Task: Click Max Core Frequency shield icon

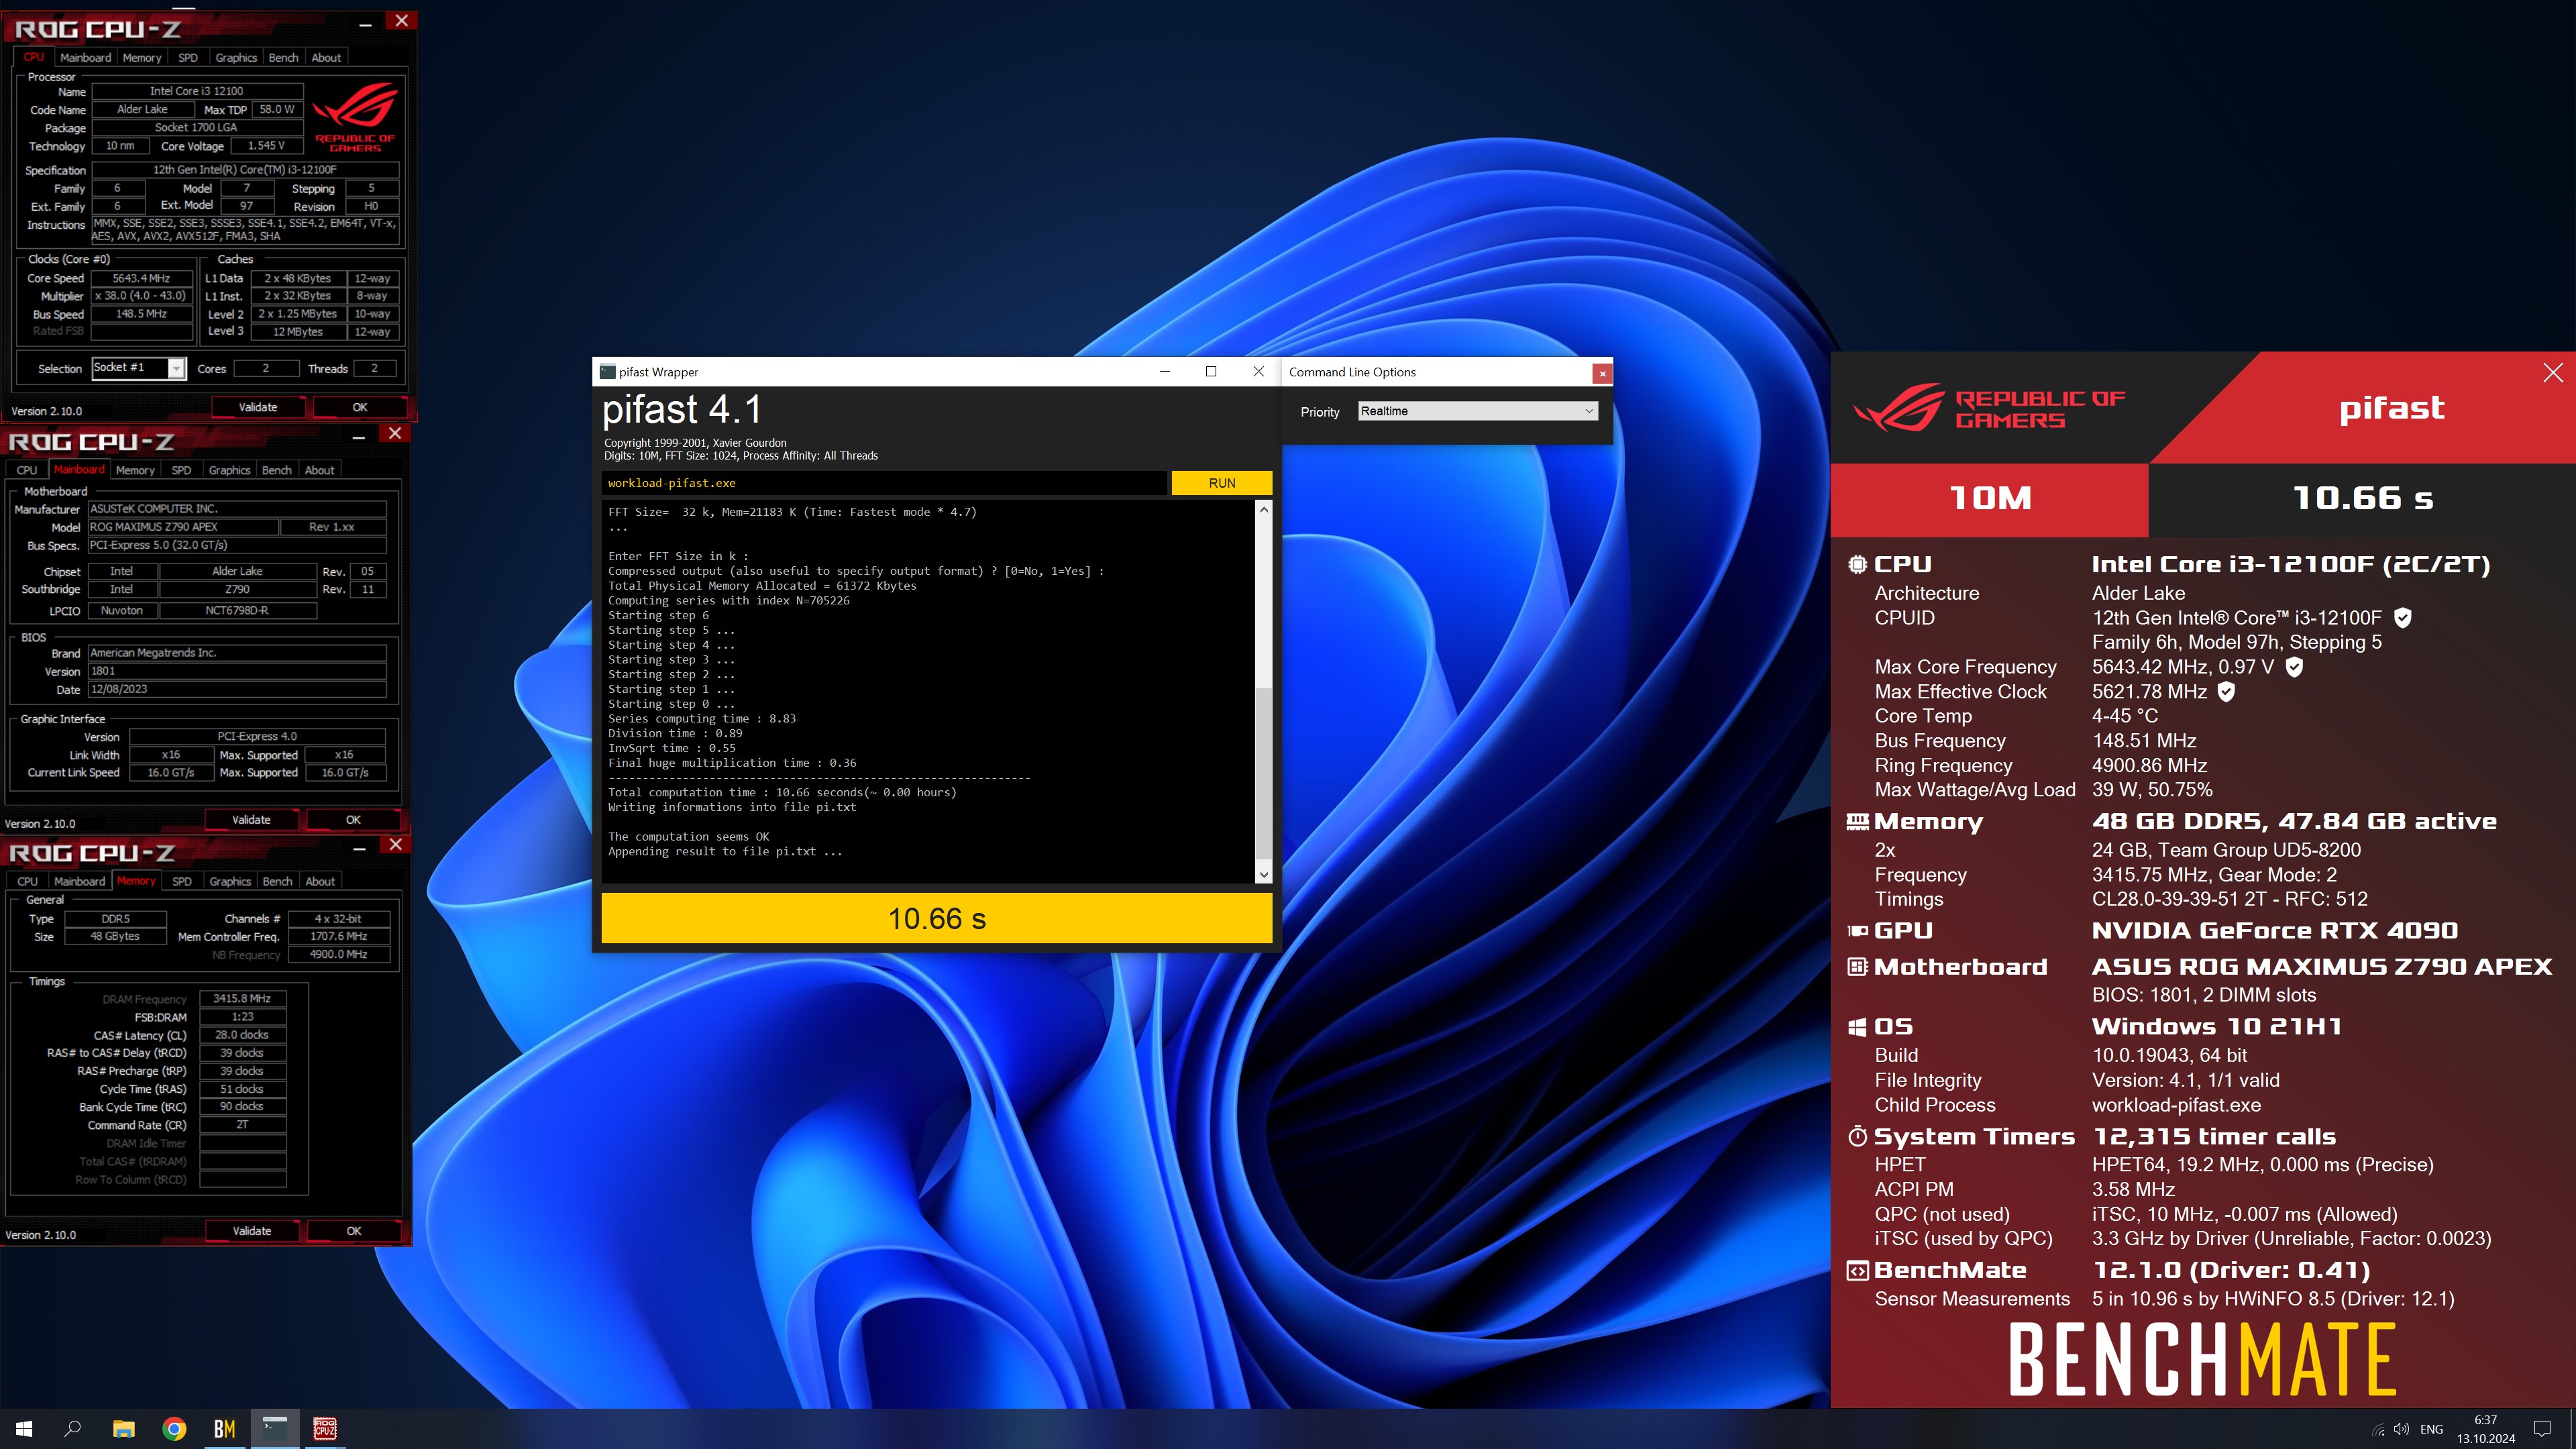Action: point(2295,667)
